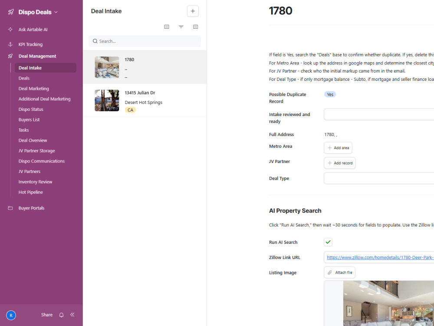Open Intake reviewed and ready dropdown
Viewport: 434px width, 326px height.
379,114
